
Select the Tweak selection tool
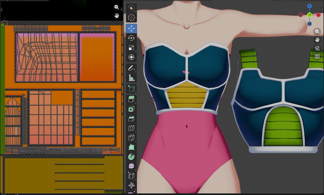pos(131,8)
